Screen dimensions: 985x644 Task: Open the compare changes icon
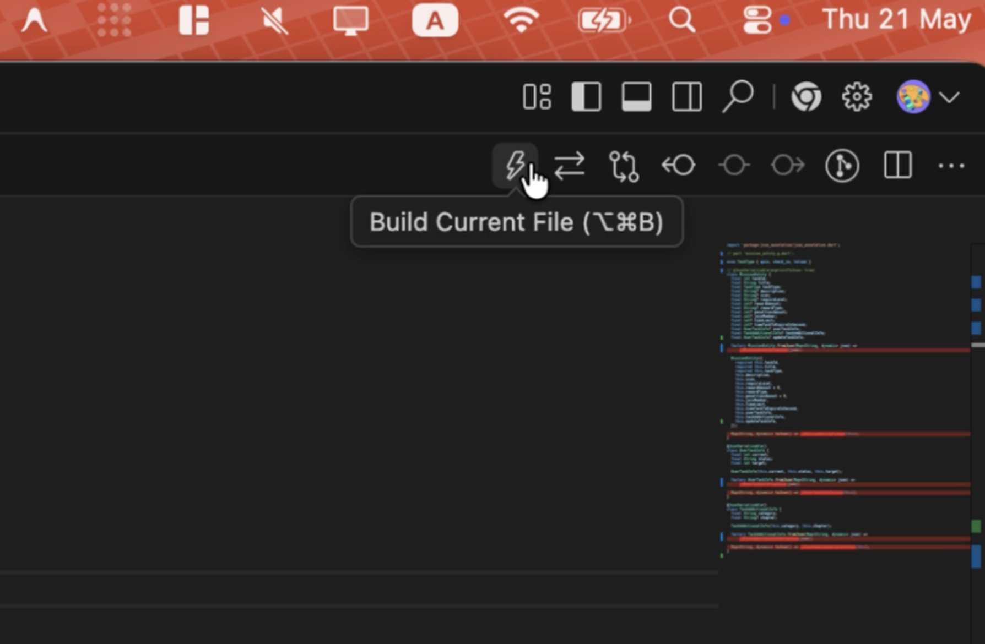624,166
